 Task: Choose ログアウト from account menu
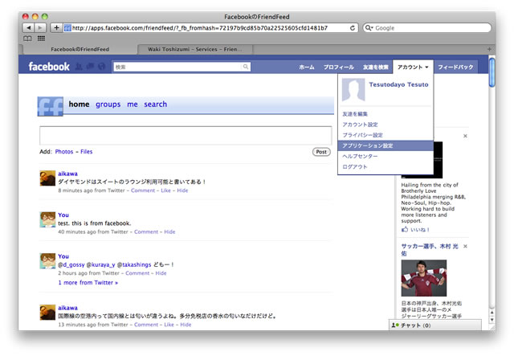(355, 166)
